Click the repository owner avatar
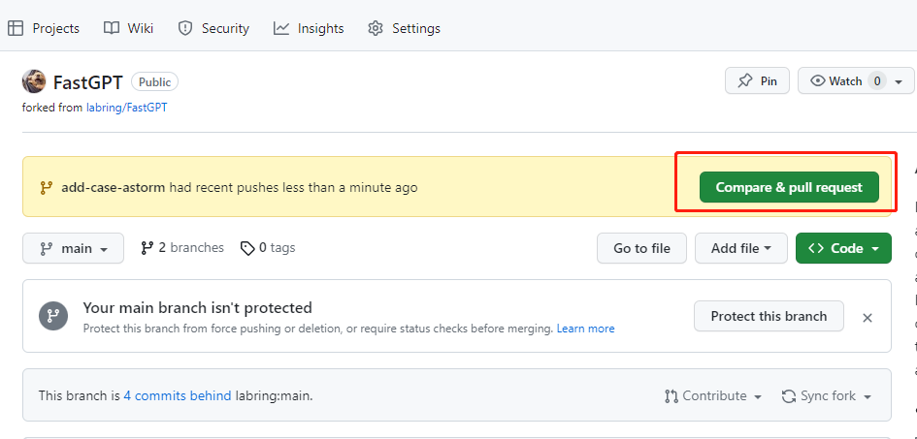This screenshot has width=917, height=439. (x=34, y=81)
